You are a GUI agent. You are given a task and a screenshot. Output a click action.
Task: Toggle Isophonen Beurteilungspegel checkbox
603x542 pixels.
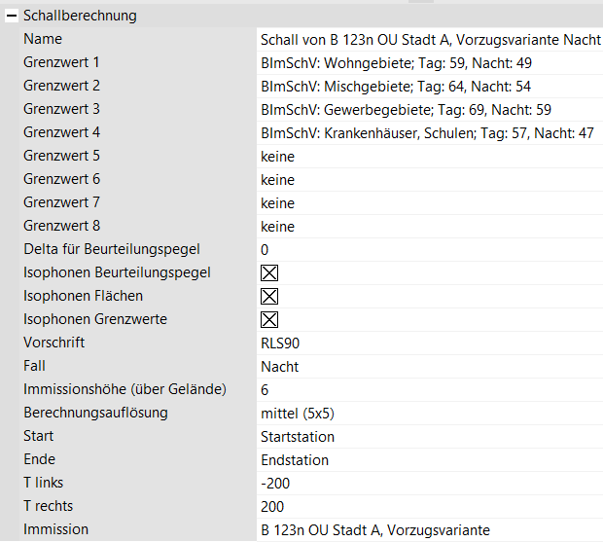(x=269, y=273)
